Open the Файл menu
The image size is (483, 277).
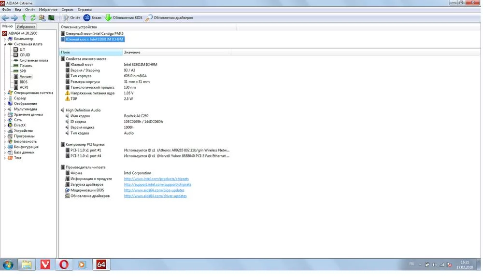[6, 10]
